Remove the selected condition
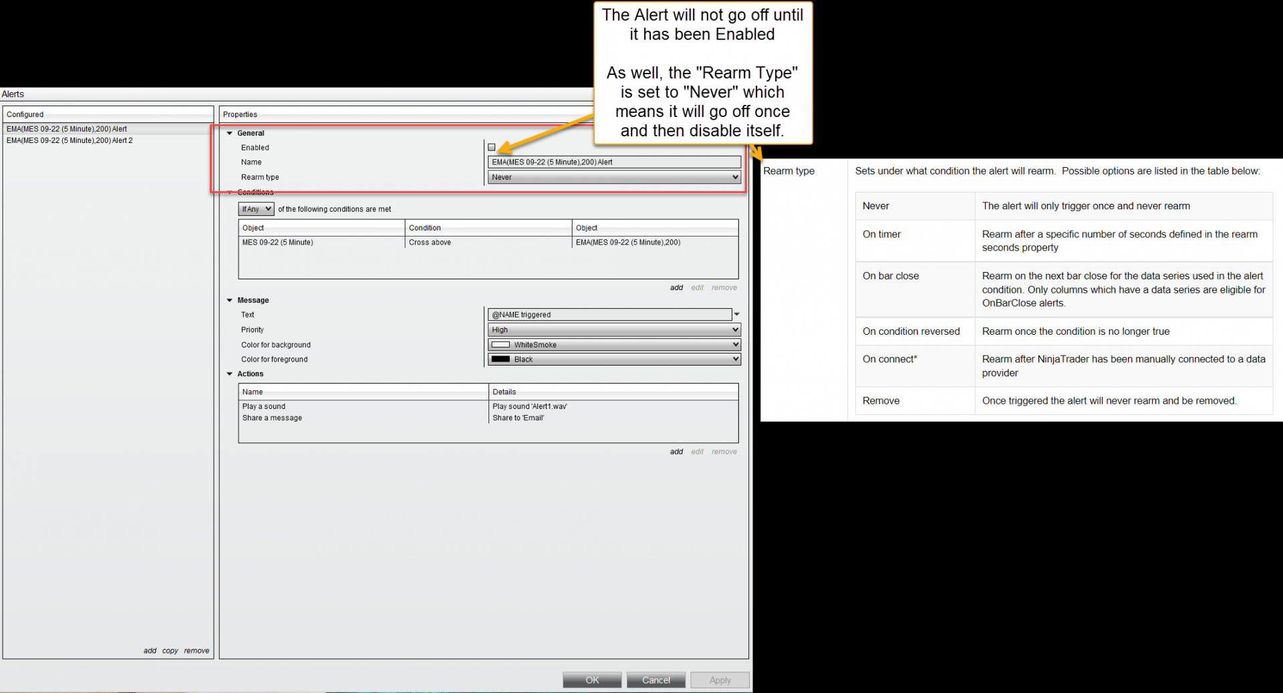This screenshot has width=1283, height=693. [x=724, y=288]
